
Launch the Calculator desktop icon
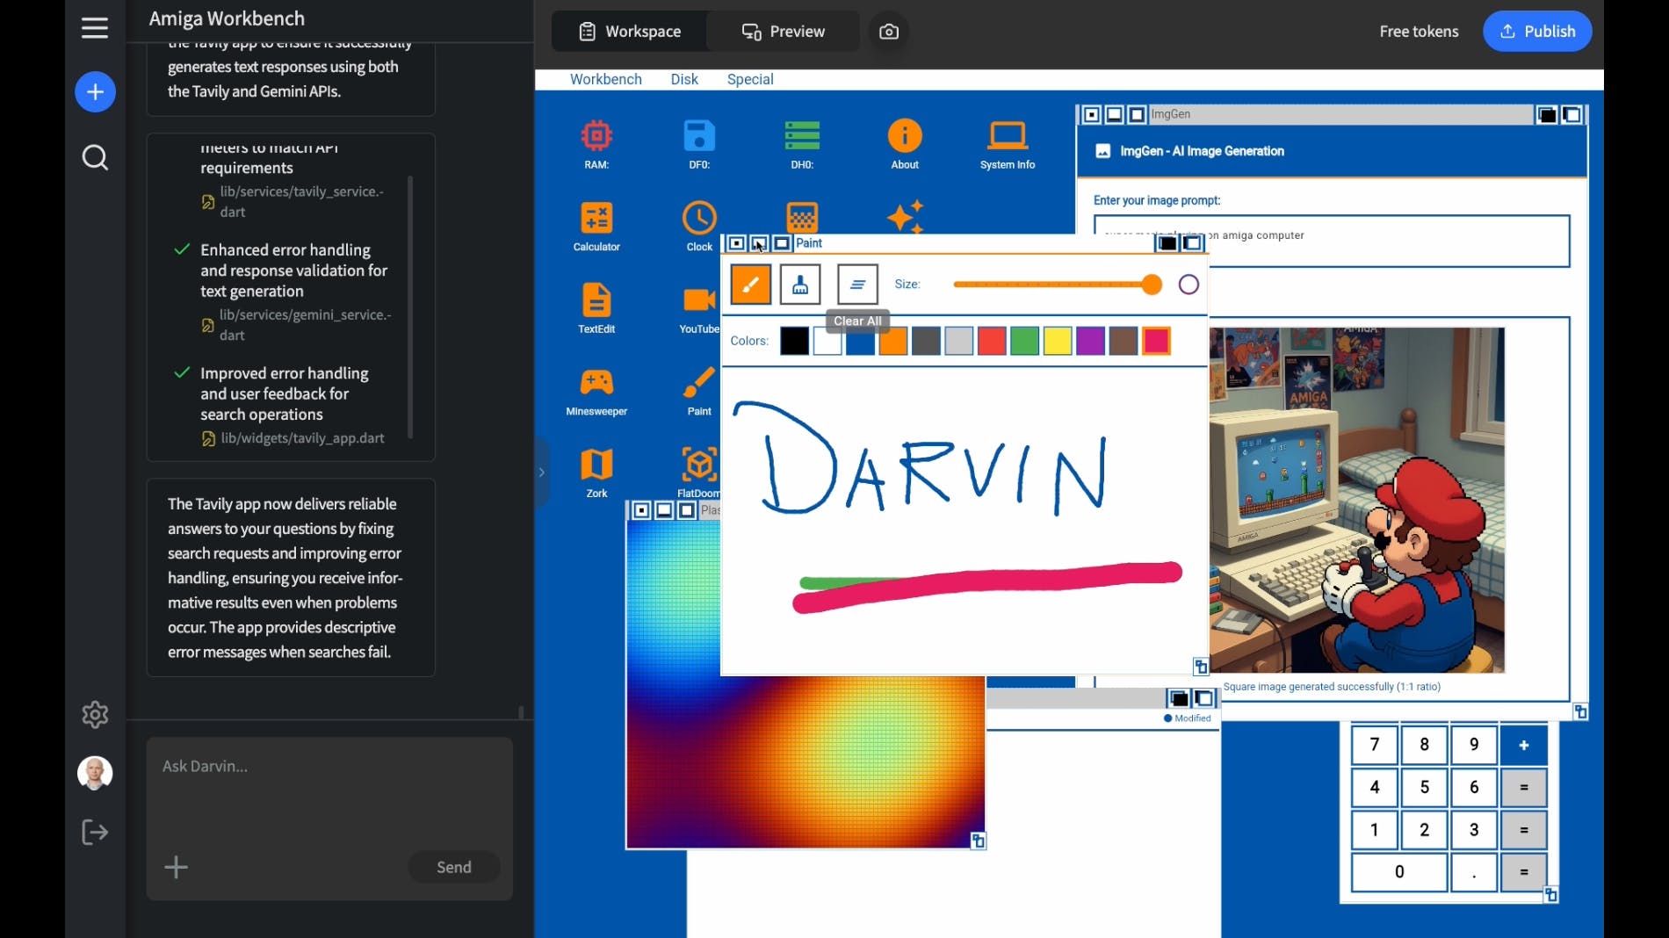pyautogui.click(x=596, y=226)
